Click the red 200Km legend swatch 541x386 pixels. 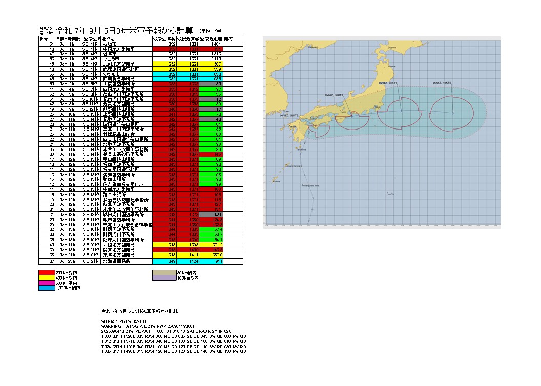[46, 272]
